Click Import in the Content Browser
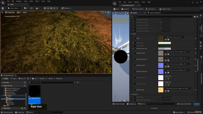The height and width of the screenshot is (114, 203). point(14,79)
